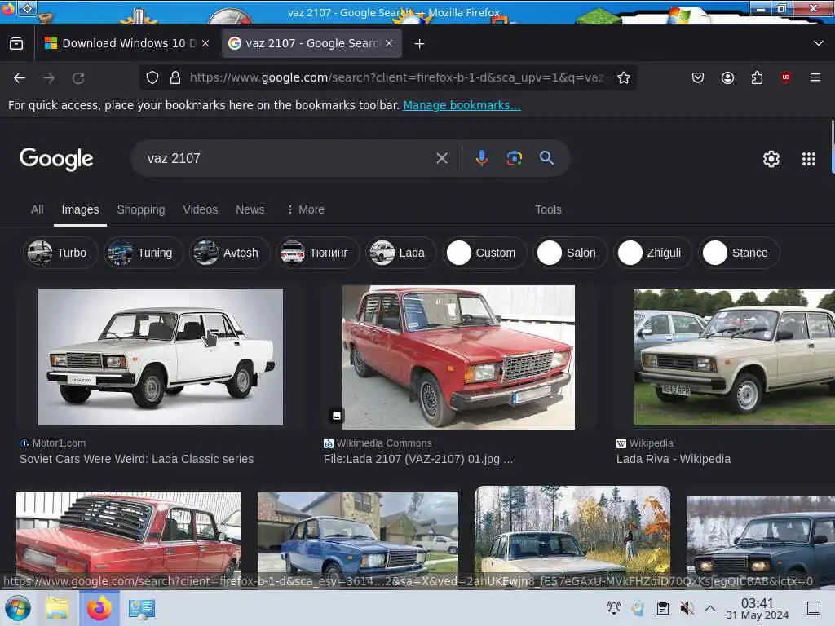
Task: Reload the current page
Action: (78, 78)
